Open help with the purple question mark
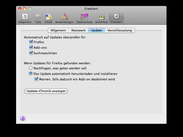183x137 pixels. tap(23, 118)
